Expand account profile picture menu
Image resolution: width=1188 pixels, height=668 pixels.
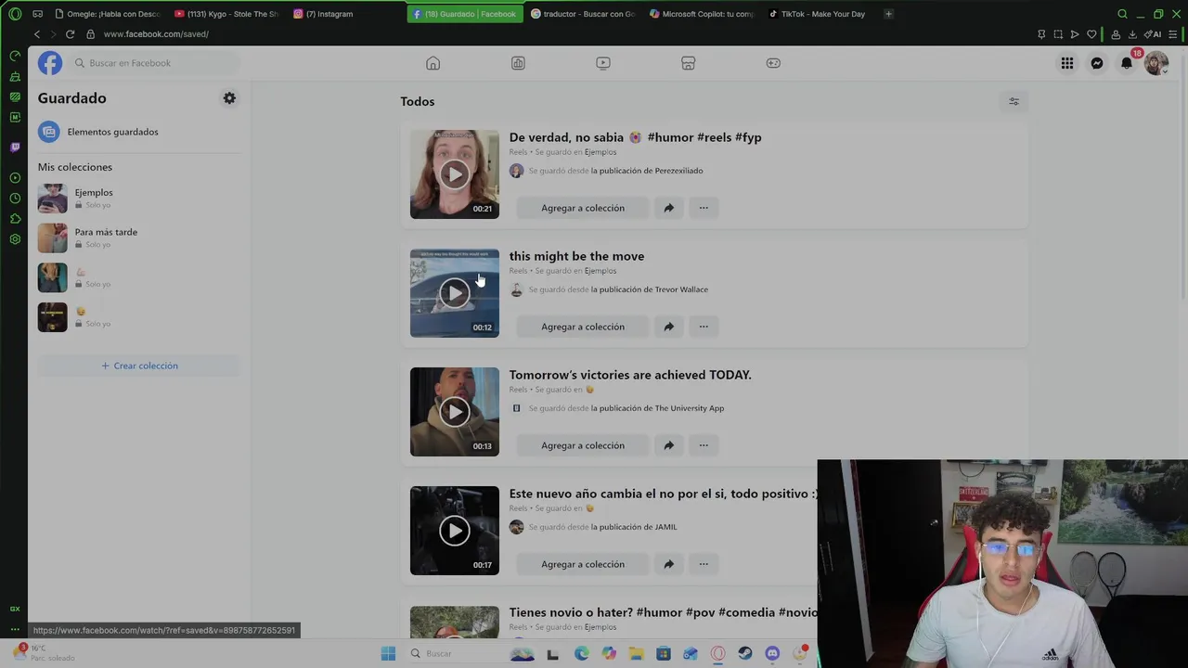1156,63
